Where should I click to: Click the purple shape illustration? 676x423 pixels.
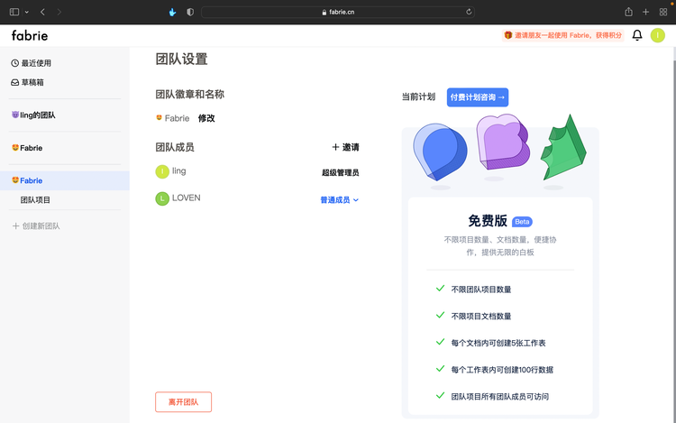(x=503, y=142)
